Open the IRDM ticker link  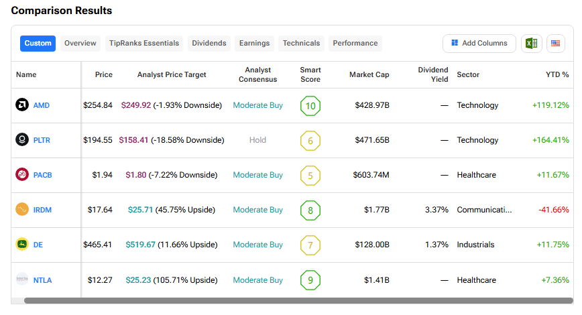[42, 210]
